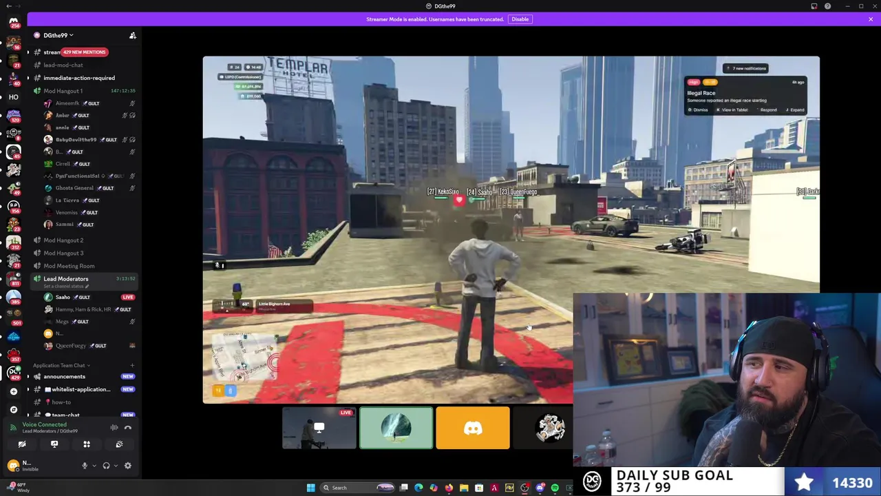Collapse Application Team Chat category

pos(61,365)
